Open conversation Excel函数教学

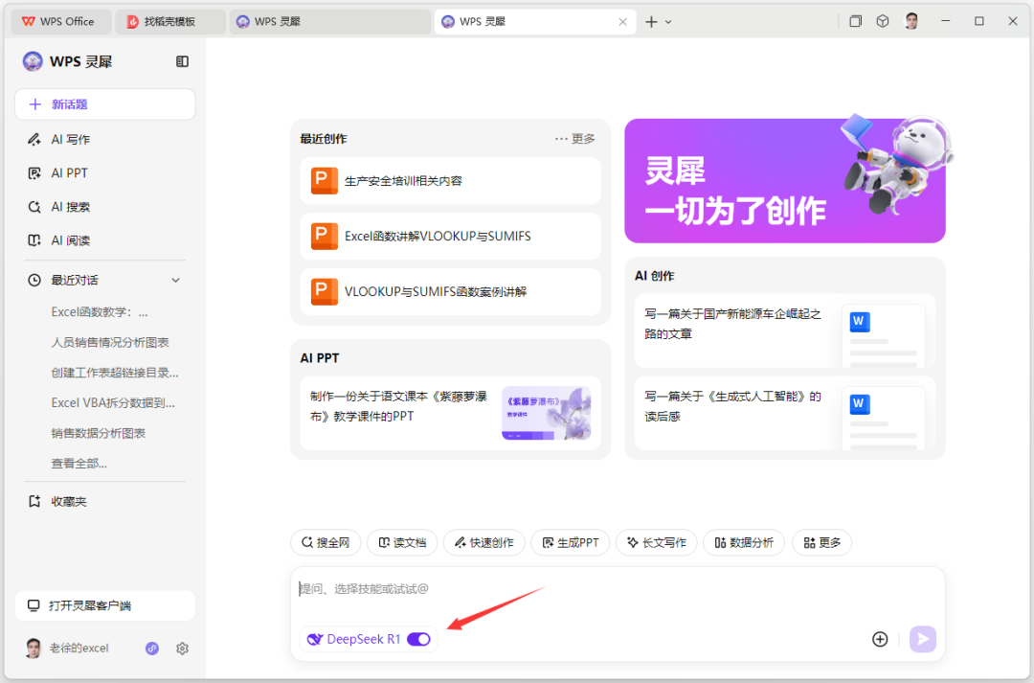point(100,312)
